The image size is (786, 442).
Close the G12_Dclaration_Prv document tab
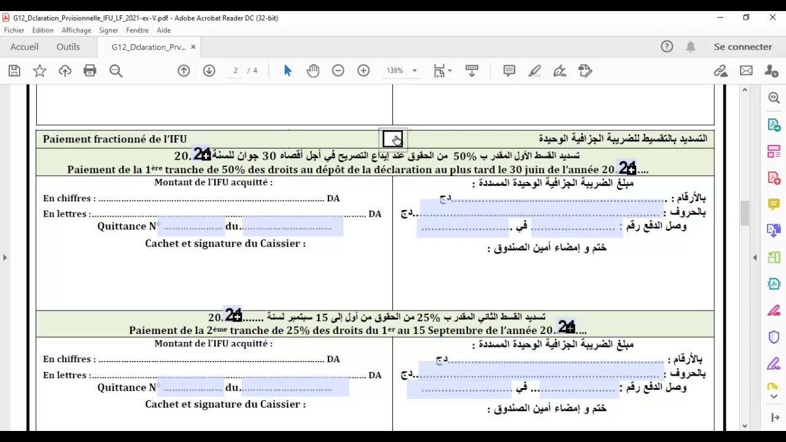[x=193, y=47]
